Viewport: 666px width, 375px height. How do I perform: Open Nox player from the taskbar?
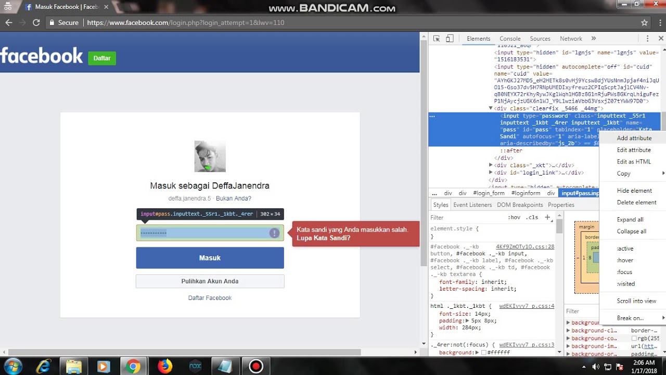pos(195,367)
